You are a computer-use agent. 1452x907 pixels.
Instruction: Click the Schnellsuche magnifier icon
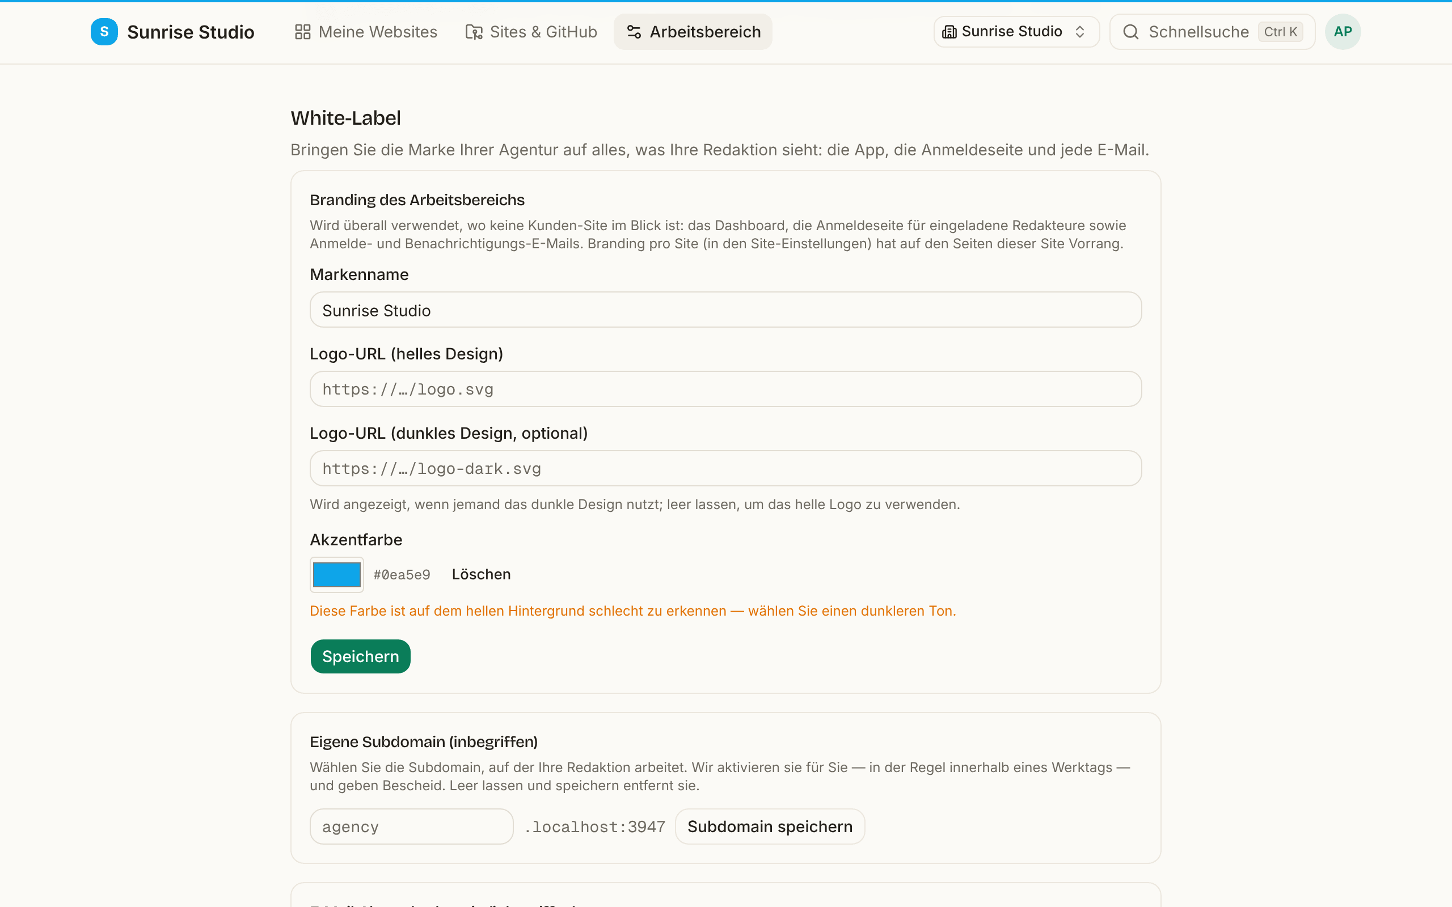[x=1131, y=32]
